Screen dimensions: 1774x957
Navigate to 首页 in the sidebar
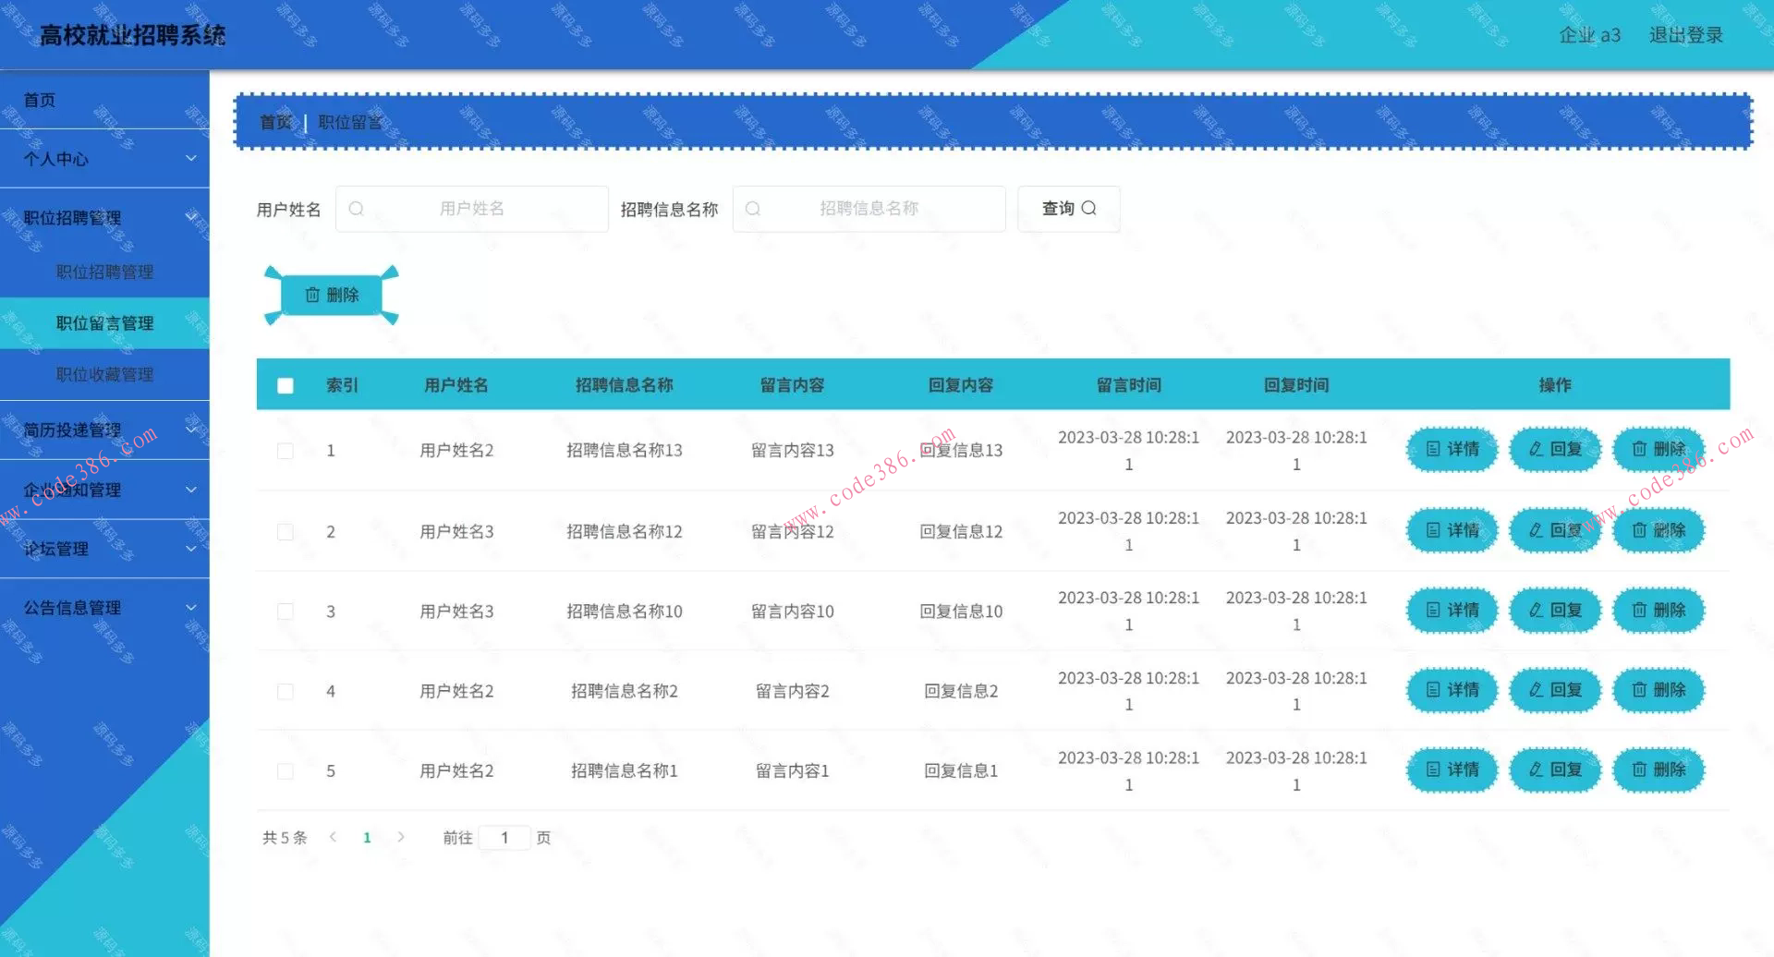[38, 99]
